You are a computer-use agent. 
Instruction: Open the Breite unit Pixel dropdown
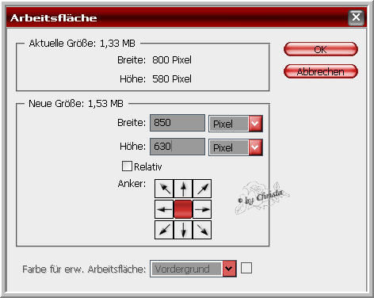click(235, 124)
